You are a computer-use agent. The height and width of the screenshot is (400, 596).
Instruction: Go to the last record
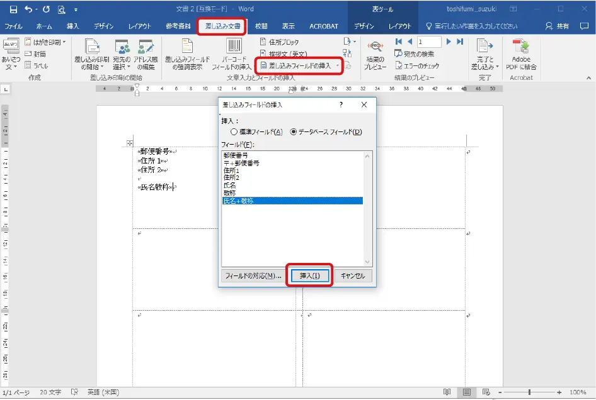pyautogui.click(x=460, y=42)
